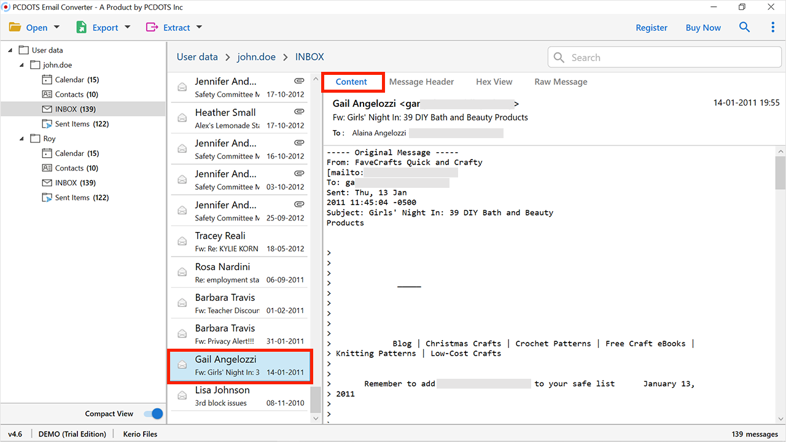The height and width of the screenshot is (442, 786).
Task: Open the Barbara Travis Privacy Alert email
Action: [239, 334]
